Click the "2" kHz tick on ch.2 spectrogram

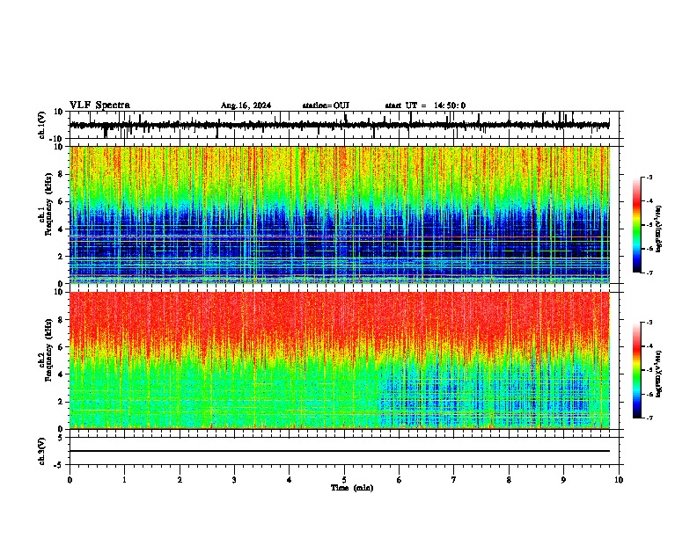(61, 402)
